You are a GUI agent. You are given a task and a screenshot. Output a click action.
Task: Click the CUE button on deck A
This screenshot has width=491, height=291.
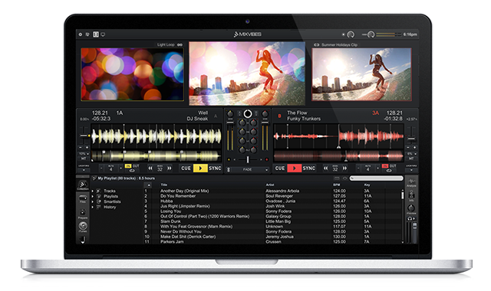click(x=186, y=168)
